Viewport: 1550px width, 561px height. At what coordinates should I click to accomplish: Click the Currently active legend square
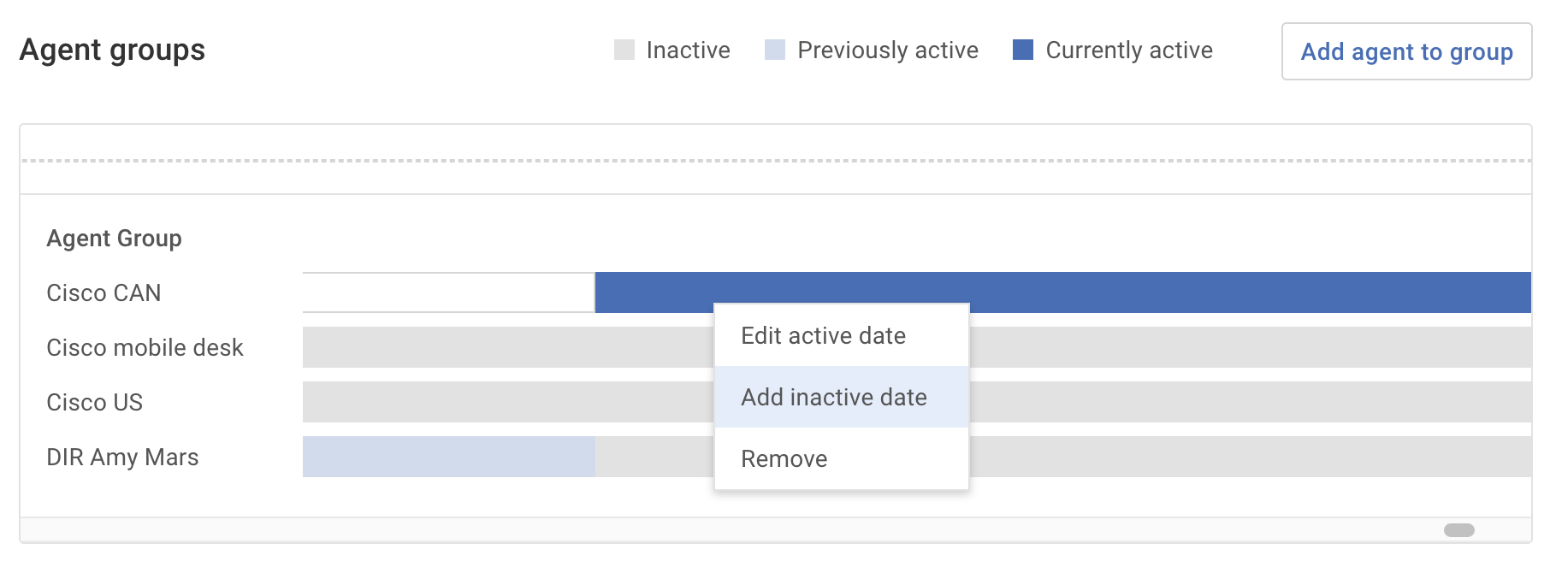tap(1021, 50)
